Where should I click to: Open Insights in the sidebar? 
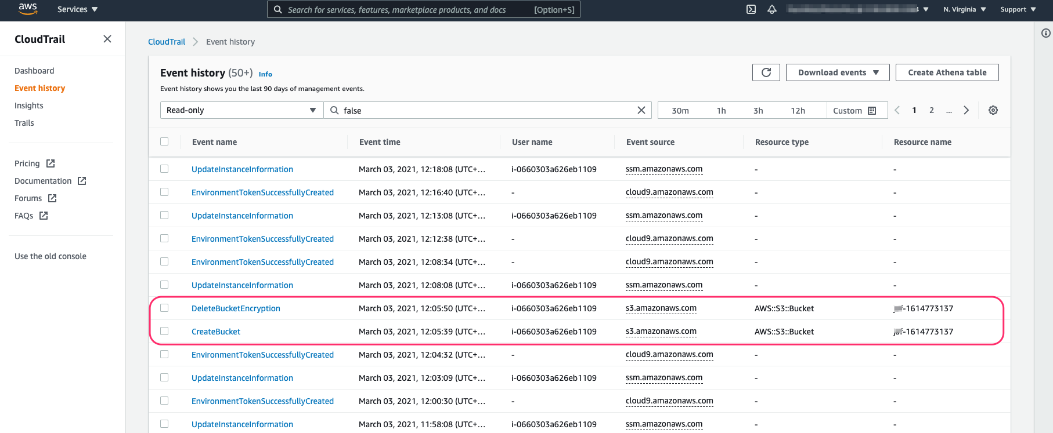[29, 105]
